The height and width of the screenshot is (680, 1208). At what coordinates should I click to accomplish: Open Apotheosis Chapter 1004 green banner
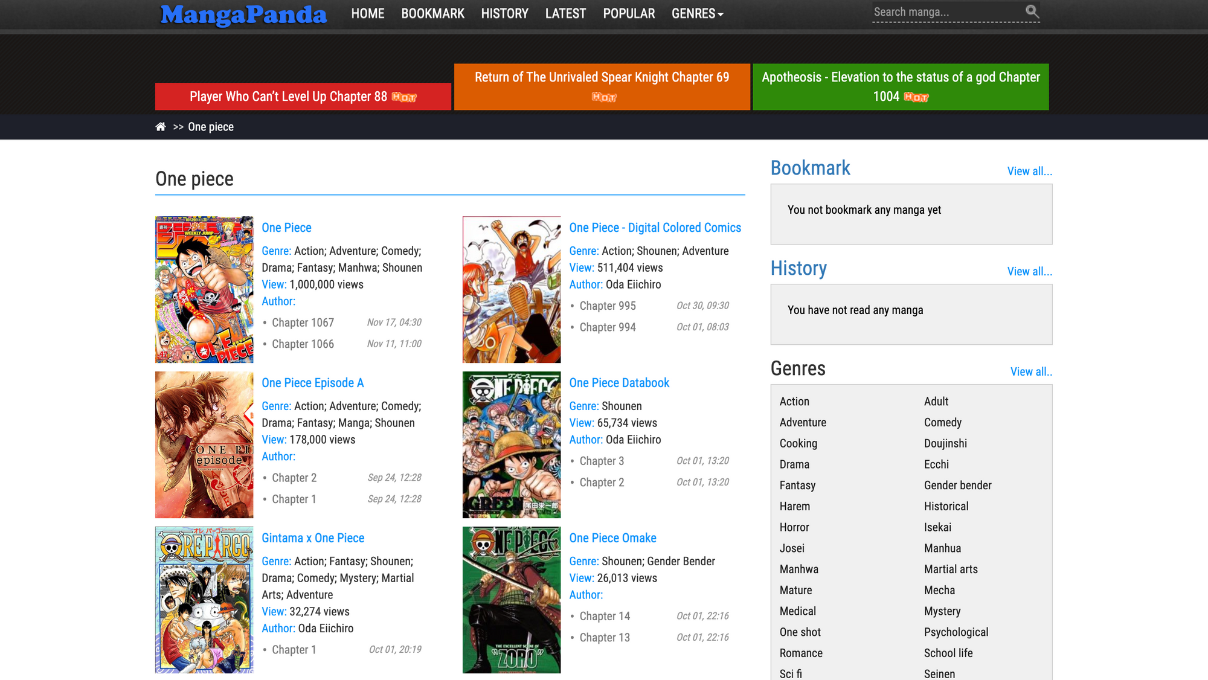click(x=901, y=87)
